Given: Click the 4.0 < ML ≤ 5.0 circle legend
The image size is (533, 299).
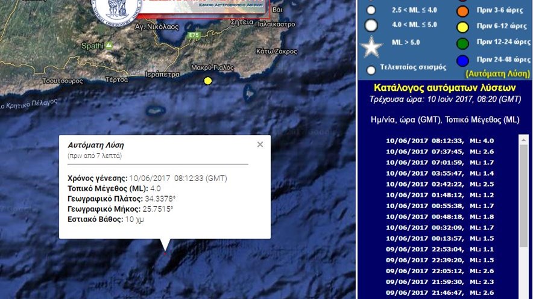Looking at the screenshot, I should click(371, 25).
